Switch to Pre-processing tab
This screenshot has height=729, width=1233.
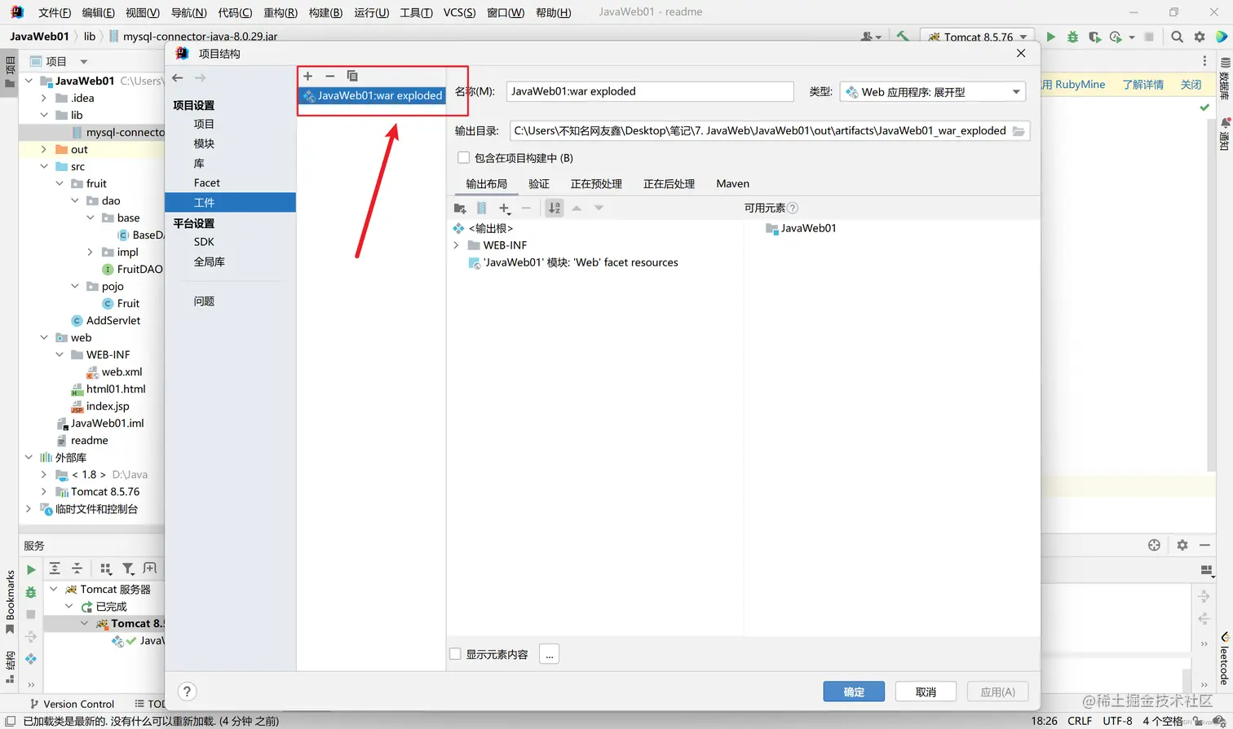tap(596, 184)
